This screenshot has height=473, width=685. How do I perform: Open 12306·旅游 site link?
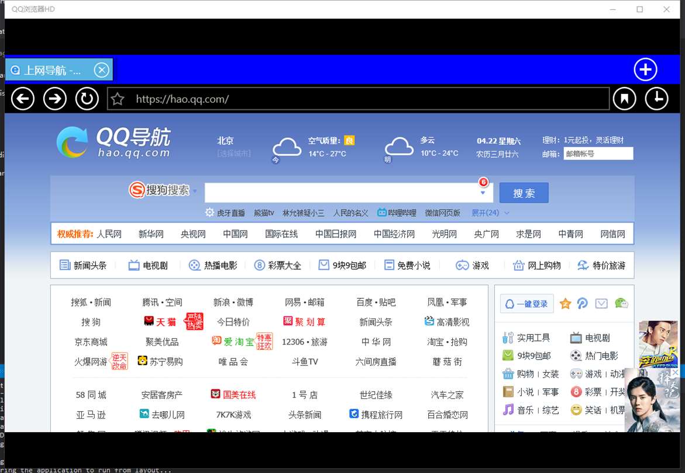[305, 342]
